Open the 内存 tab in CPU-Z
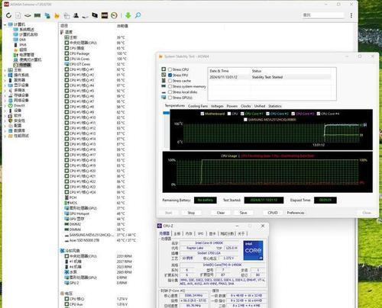Viewport: 382px width, 308px height. point(189,233)
